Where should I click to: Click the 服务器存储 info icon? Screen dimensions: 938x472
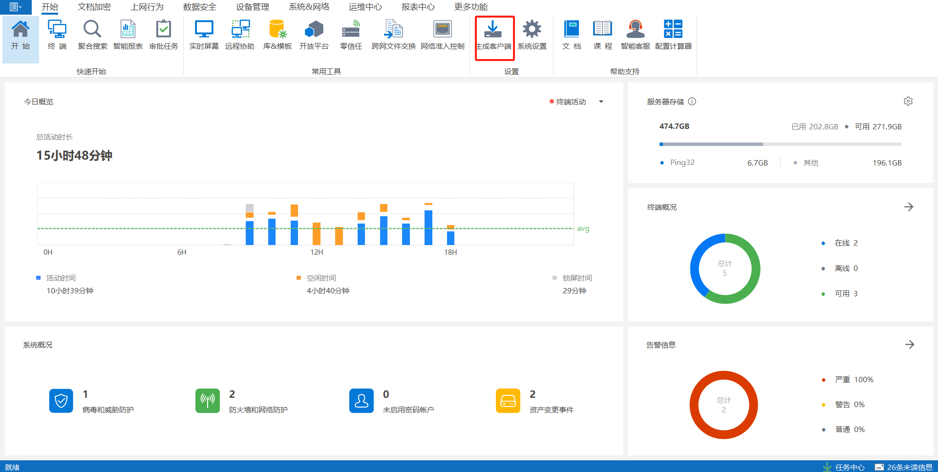coord(692,102)
